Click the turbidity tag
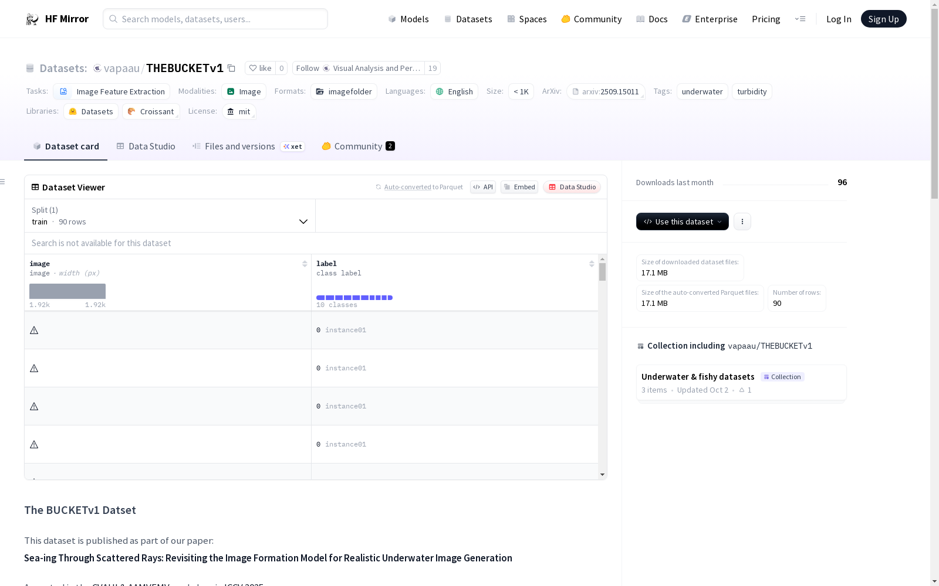 click(x=752, y=91)
